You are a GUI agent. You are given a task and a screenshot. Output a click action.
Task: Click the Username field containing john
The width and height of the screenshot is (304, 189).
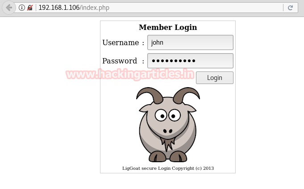tap(190, 42)
